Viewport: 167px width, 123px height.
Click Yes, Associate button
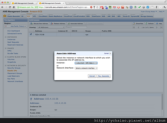tap(104, 76)
